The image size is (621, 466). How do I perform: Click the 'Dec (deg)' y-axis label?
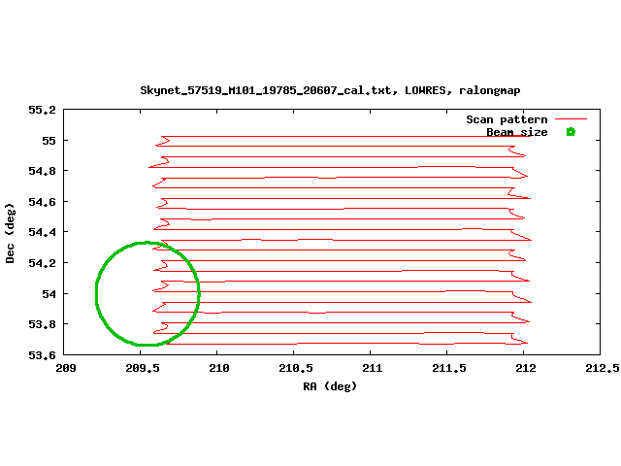[x=10, y=233]
